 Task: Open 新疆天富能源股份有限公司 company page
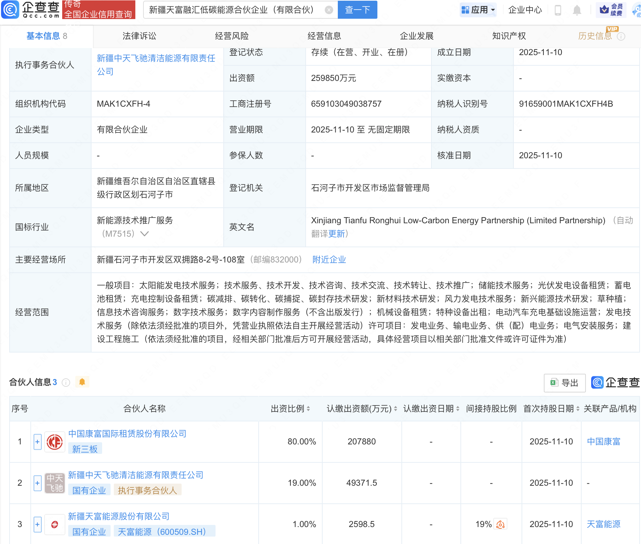click(x=118, y=516)
